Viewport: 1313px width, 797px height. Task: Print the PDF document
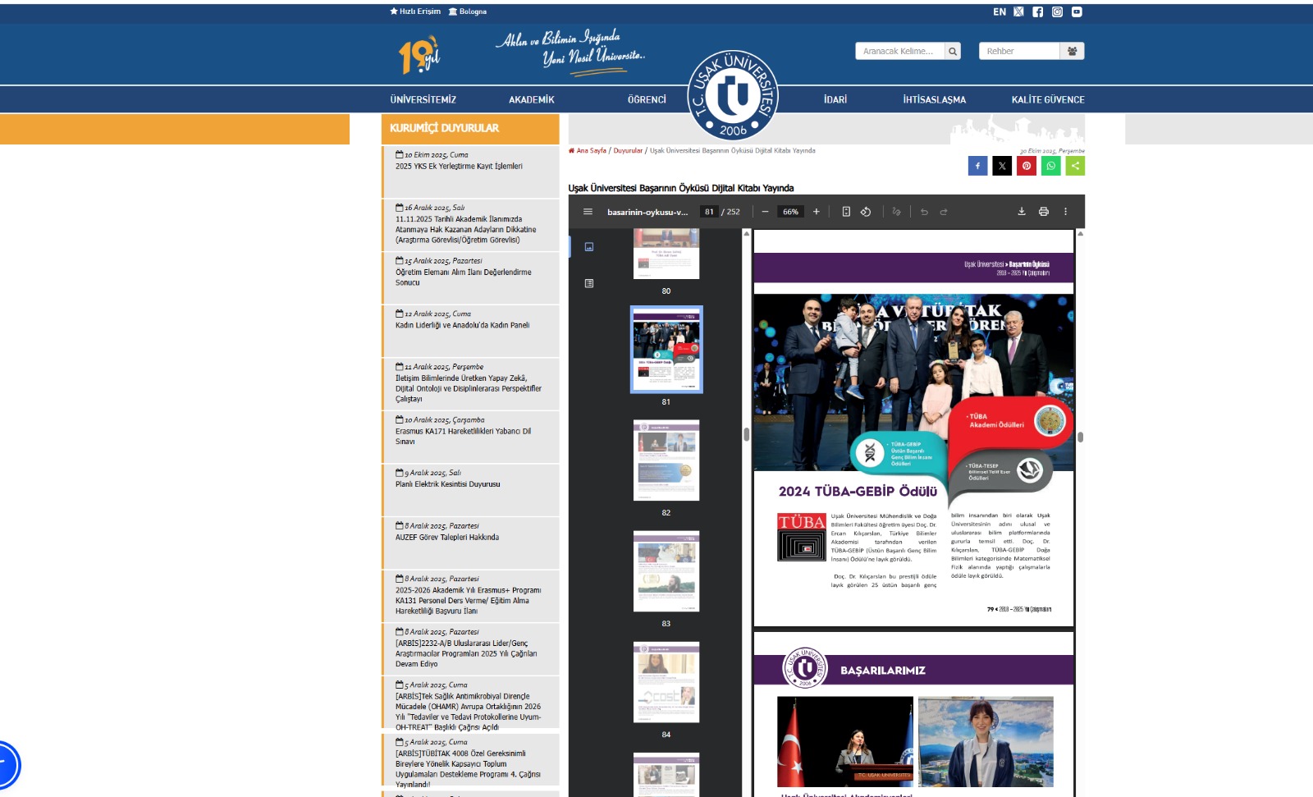1044,212
